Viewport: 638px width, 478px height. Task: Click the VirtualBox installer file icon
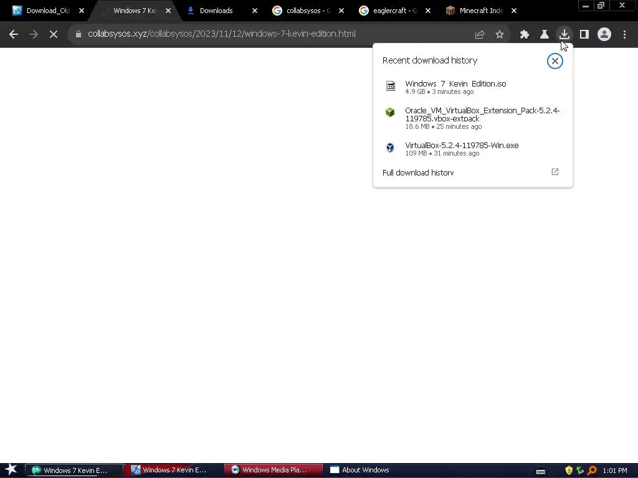pos(390,147)
